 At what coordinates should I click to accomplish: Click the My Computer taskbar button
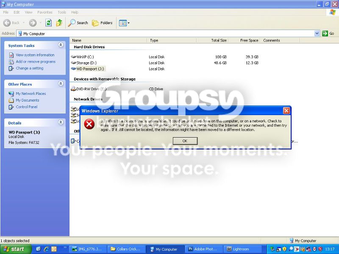coord(165,249)
